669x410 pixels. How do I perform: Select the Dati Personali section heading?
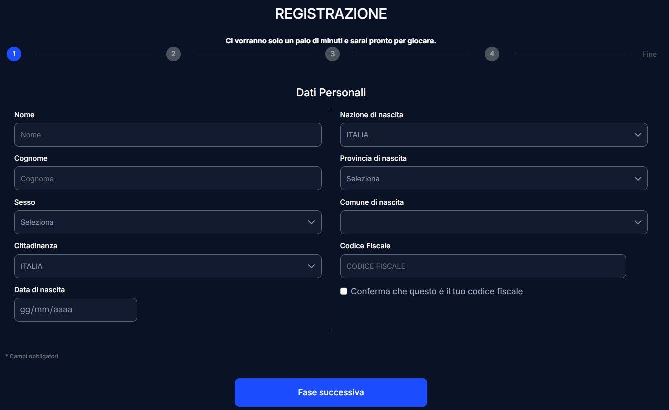click(x=331, y=92)
